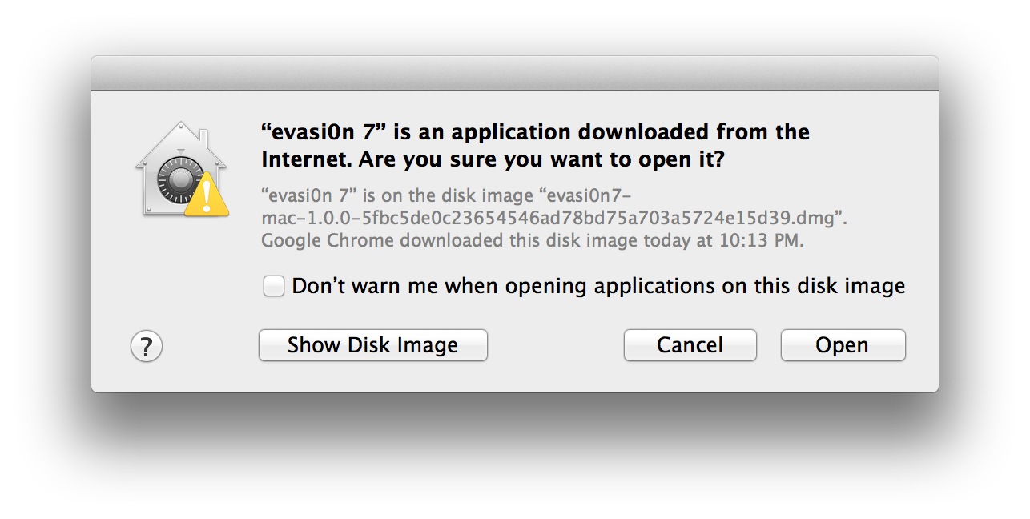Image resolution: width=1030 pixels, height=519 pixels.
Task: Click the dialog's gray title bar
Action: point(515,73)
